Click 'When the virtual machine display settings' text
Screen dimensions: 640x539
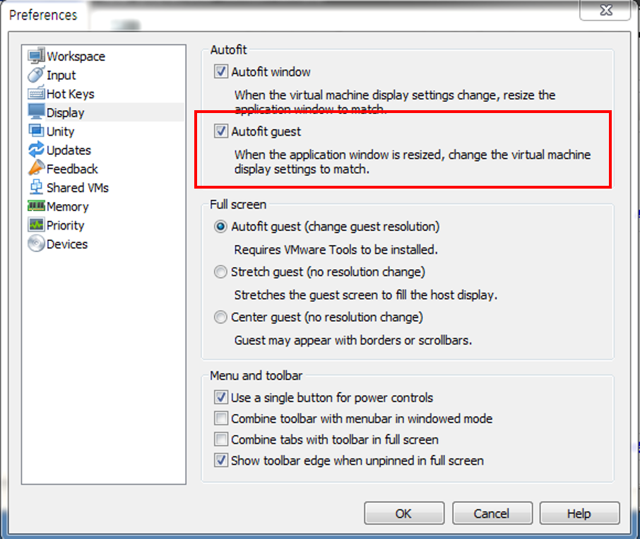pos(394,102)
